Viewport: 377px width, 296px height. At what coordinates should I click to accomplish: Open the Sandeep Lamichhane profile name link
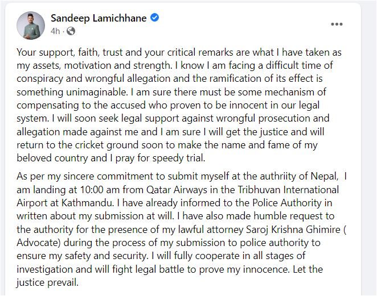[100, 18]
